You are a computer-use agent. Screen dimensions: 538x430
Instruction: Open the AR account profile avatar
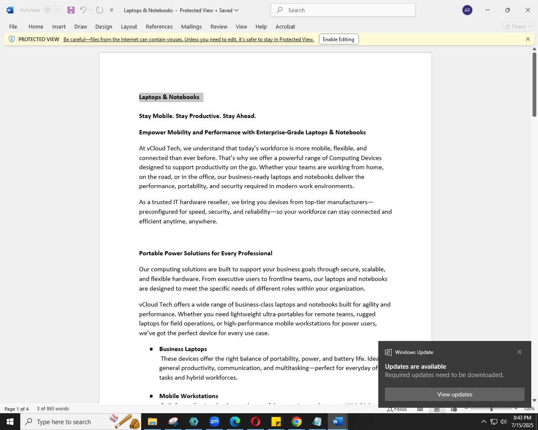click(467, 10)
